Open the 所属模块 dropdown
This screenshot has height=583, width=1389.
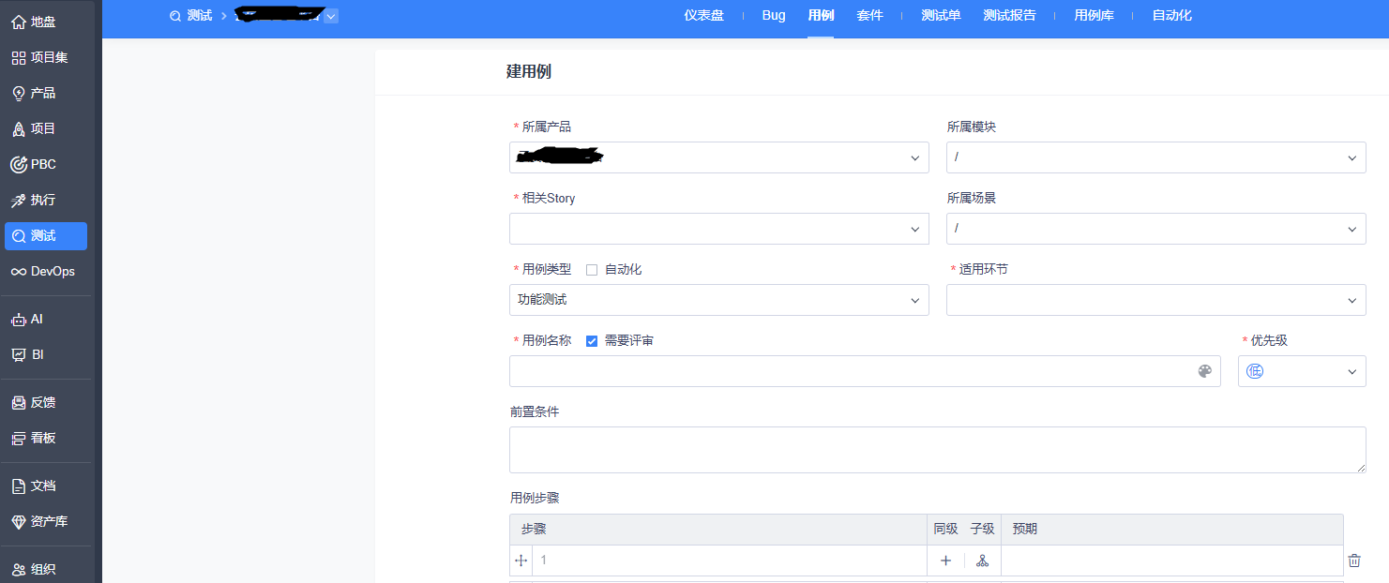click(1155, 157)
